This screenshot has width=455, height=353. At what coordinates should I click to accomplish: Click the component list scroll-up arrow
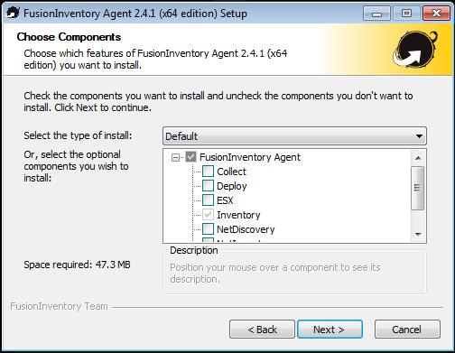(418, 158)
